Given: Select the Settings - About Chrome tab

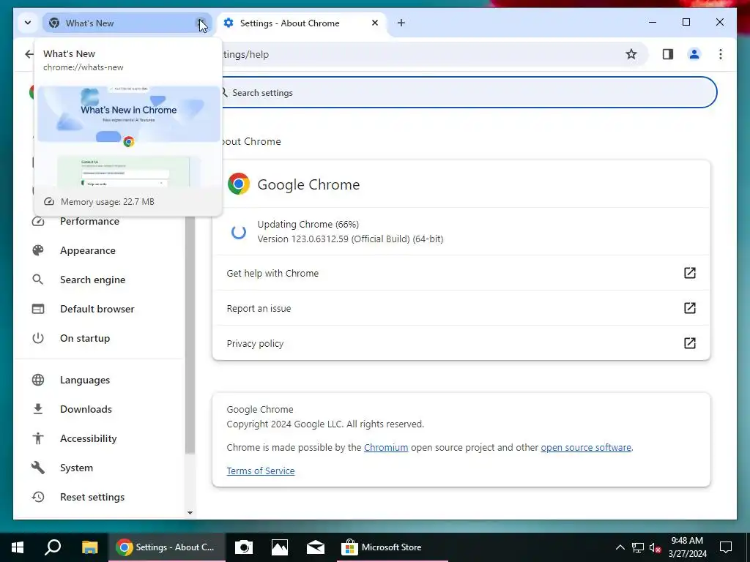Looking at the screenshot, I should coord(301,23).
